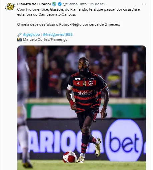The image size is (153, 170).
Task: Click the bold word Gerson in the tweet
Action: tap(56, 9)
